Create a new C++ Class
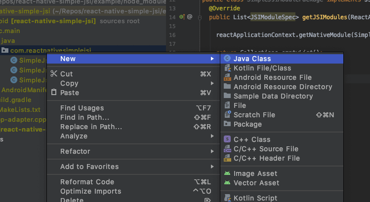 (282, 139)
